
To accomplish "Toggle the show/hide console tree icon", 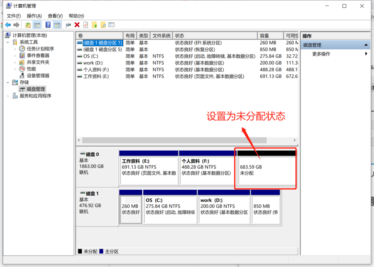I will [37, 25].
